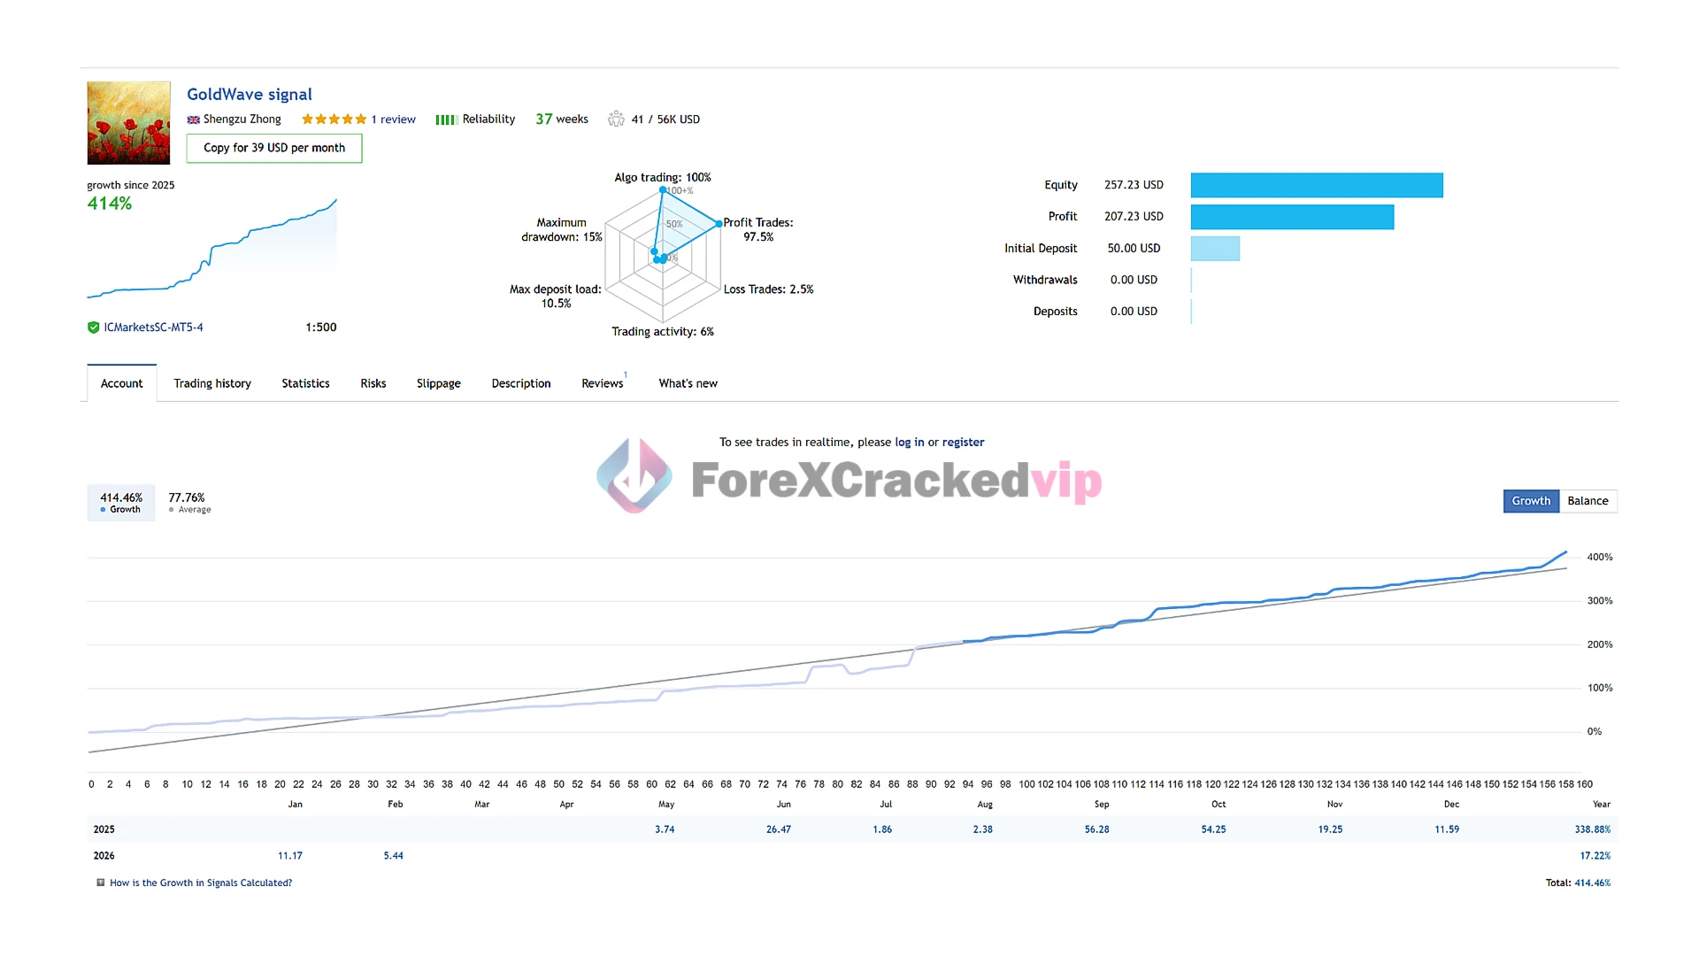Select the 77.76% Average series
The height and width of the screenshot is (956, 1699).
point(188,502)
